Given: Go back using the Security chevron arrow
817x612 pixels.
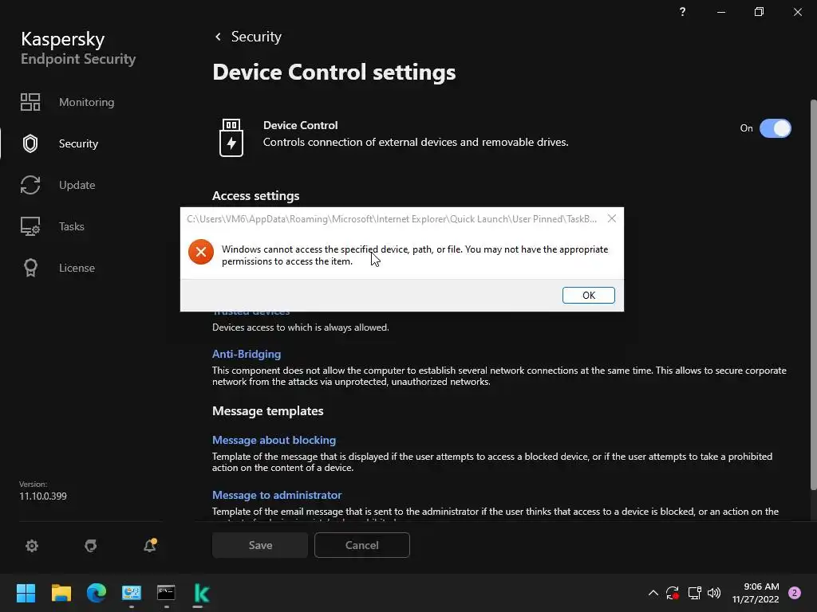Looking at the screenshot, I should (219, 37).
